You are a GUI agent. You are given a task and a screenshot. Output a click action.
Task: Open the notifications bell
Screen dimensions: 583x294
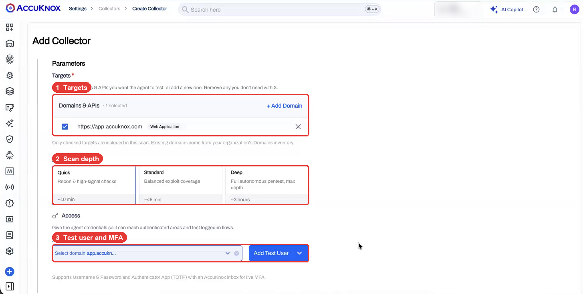pos(555,10)
